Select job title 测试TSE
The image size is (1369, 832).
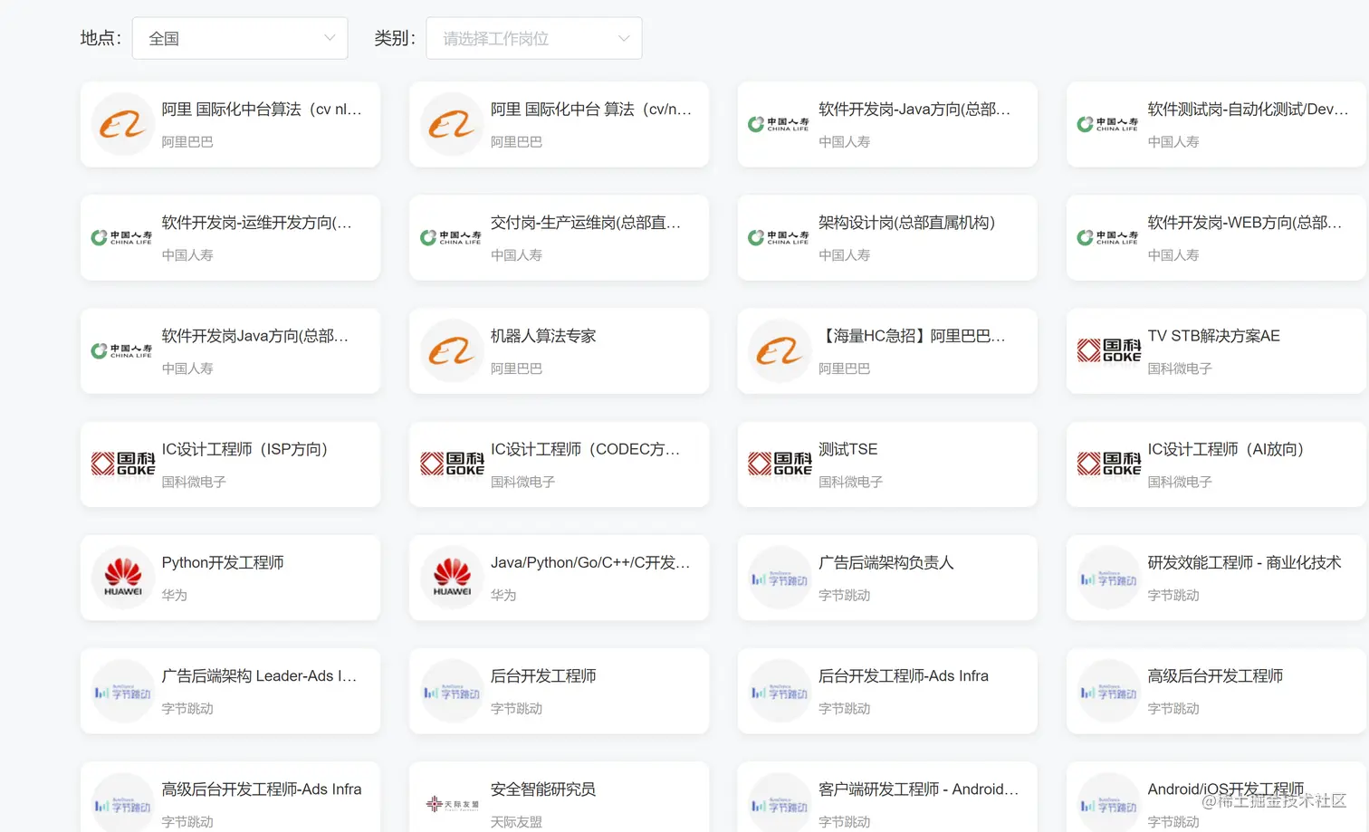point(847,449)
